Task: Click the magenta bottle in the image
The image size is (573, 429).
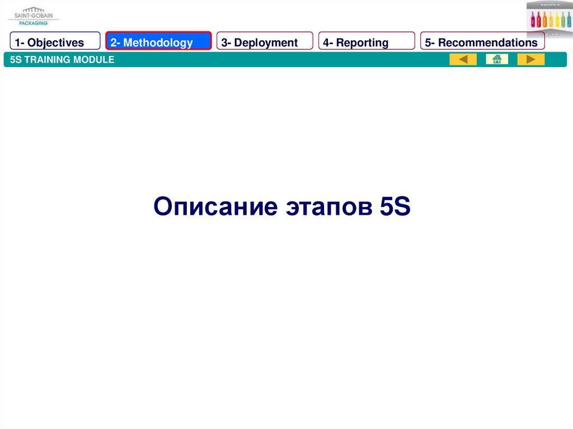Action: click(x=533, y=20)
